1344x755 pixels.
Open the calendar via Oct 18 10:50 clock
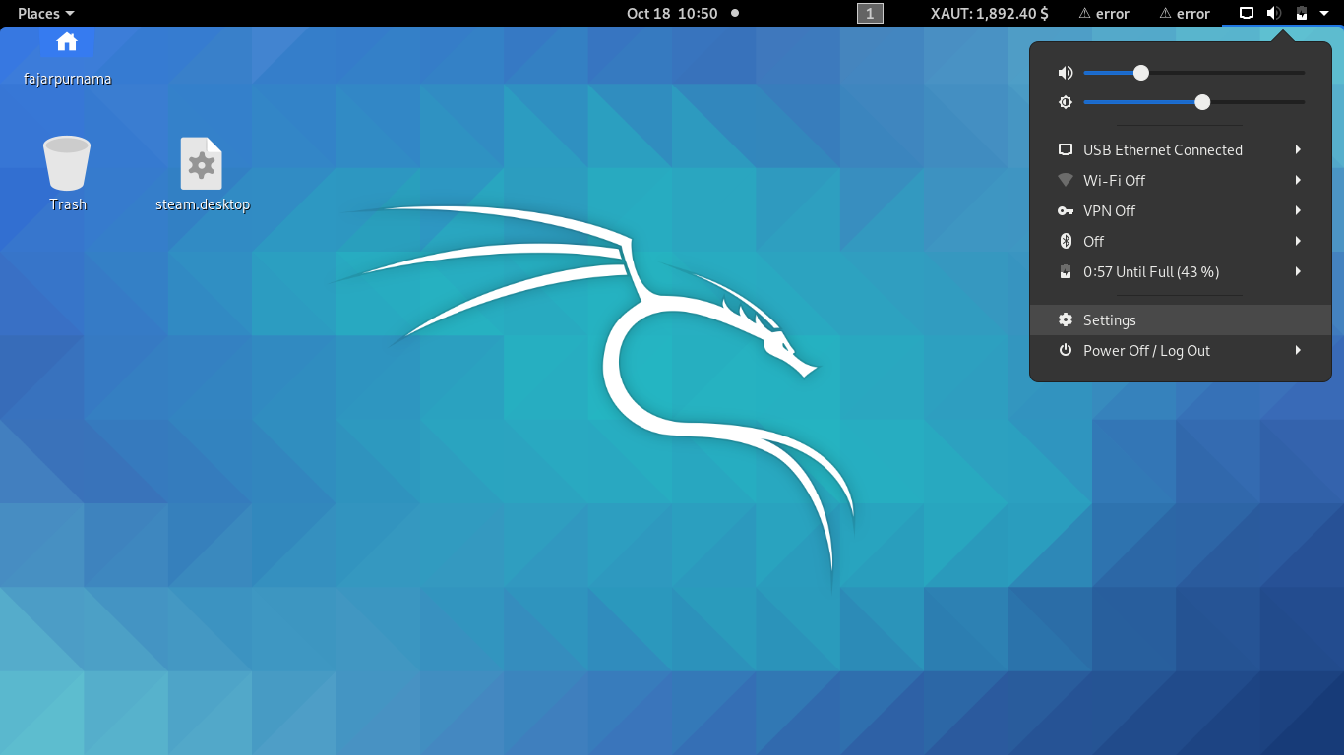click(672, 13)
